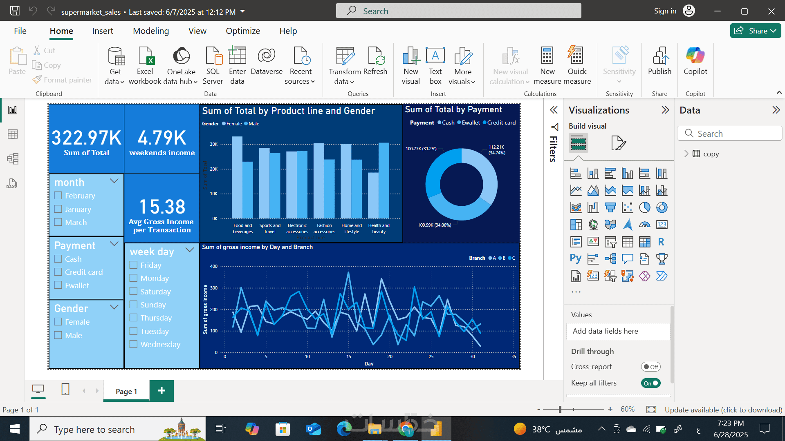Open the Modeling ribbon tab
The image size is (785, 441).
coord(150,31)
